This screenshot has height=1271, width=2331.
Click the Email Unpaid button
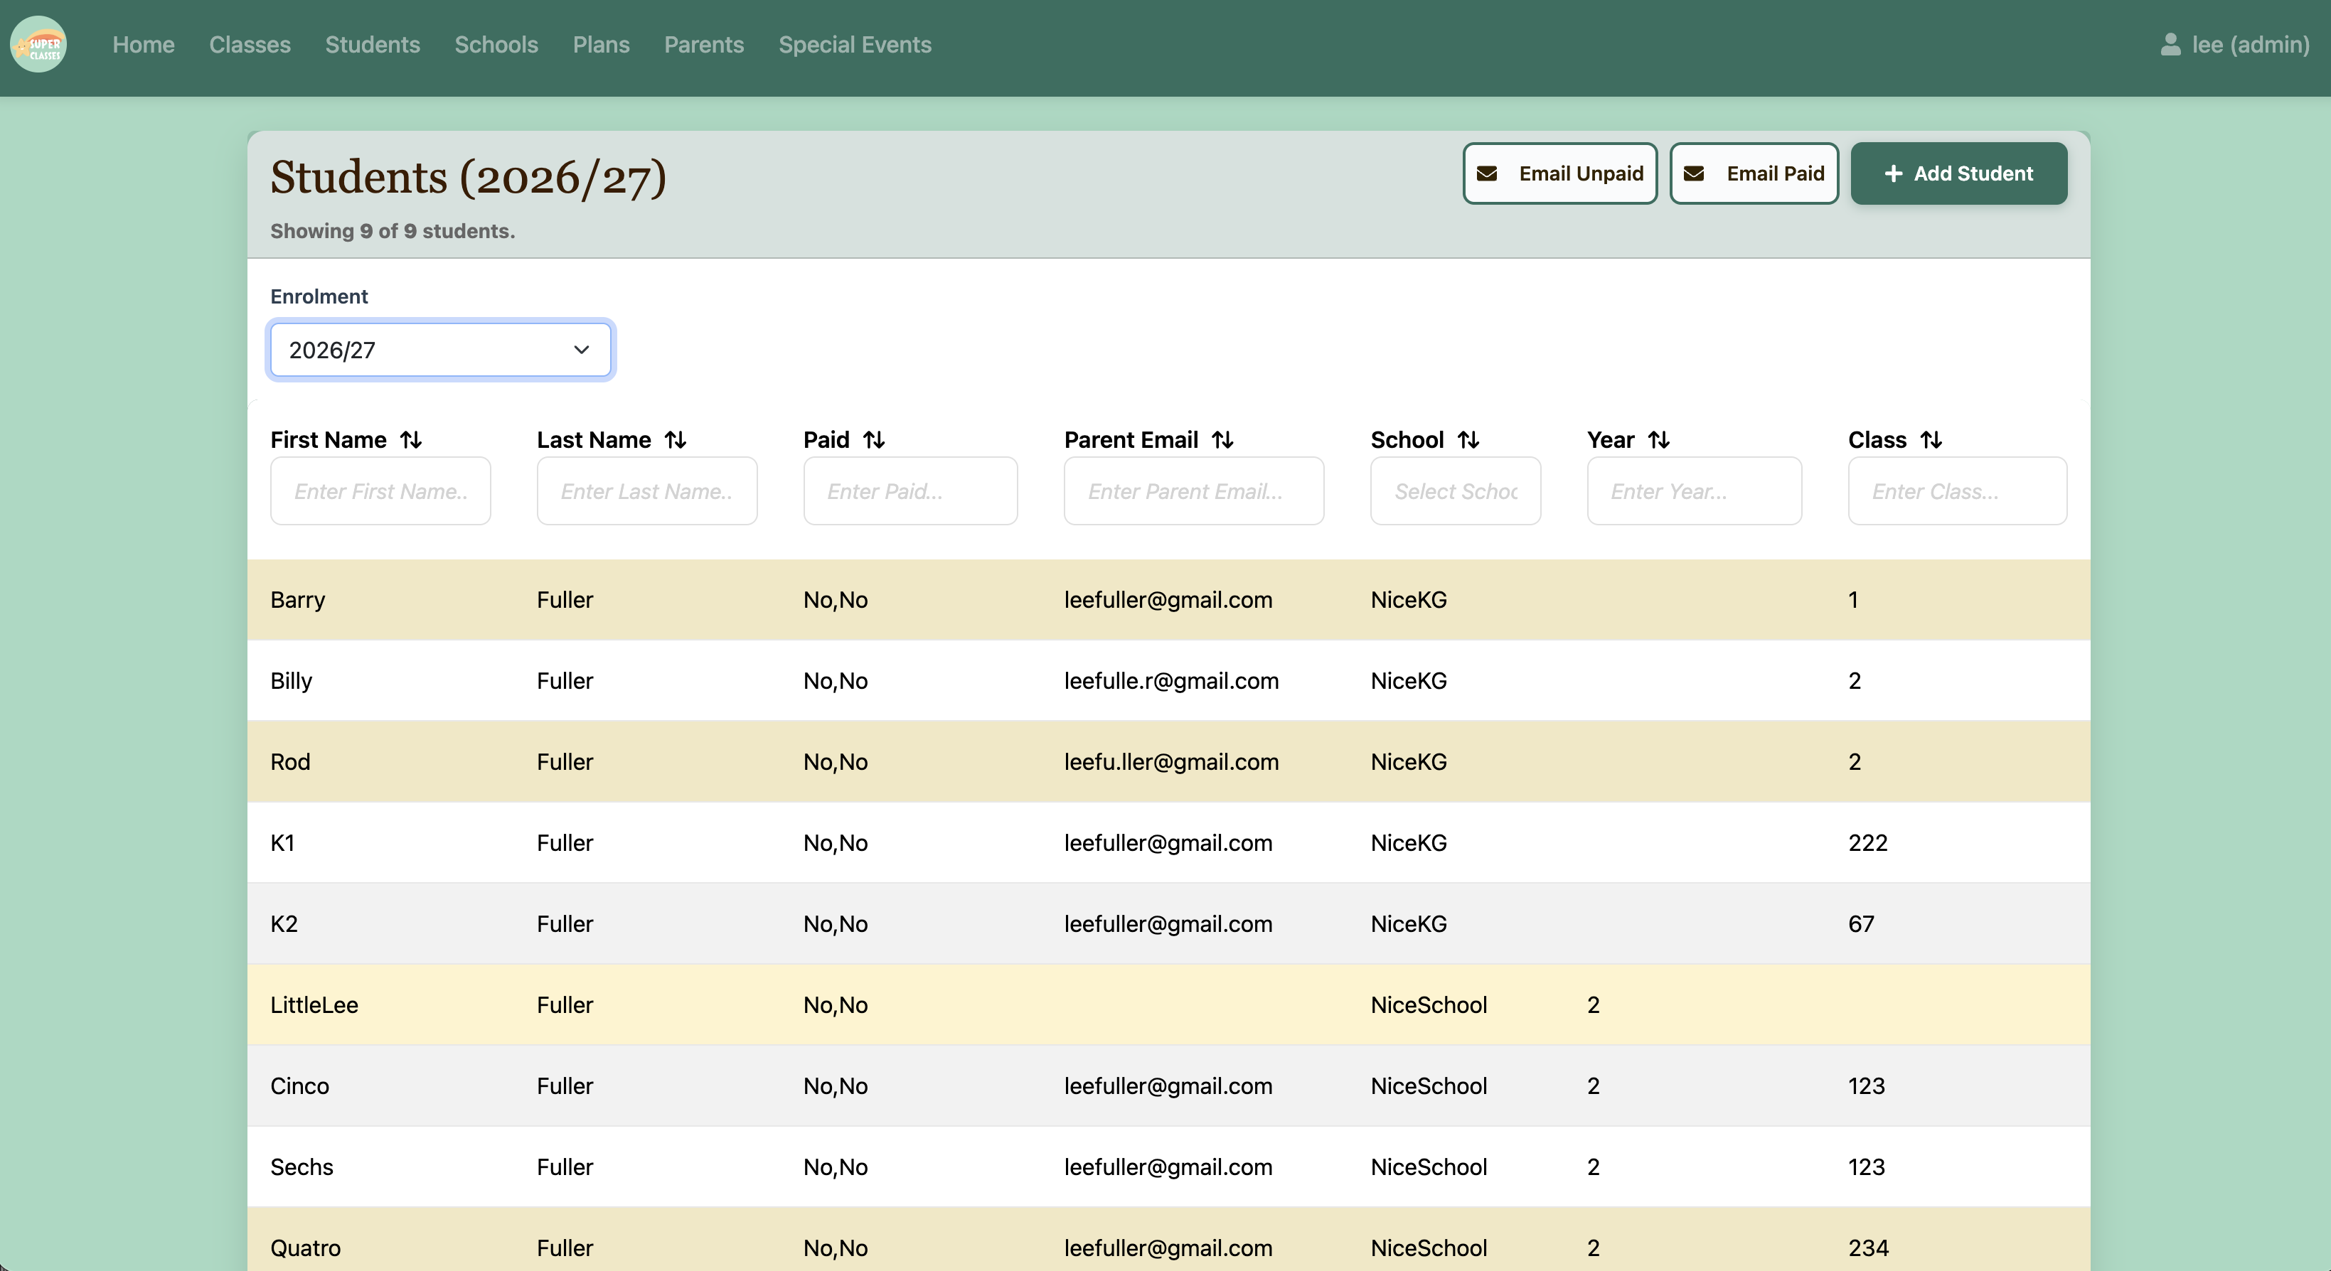pos(1560,173)
